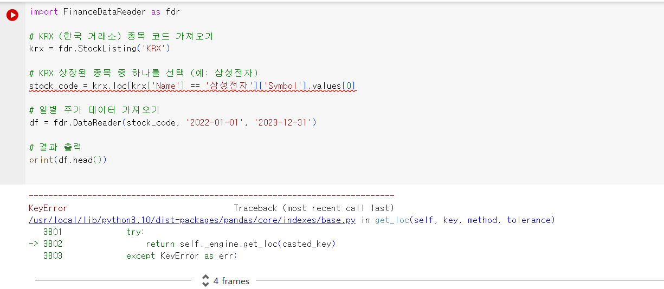664x289 pixels.
Task: Click the get_loc function signature in traceback
Action: 465,220
